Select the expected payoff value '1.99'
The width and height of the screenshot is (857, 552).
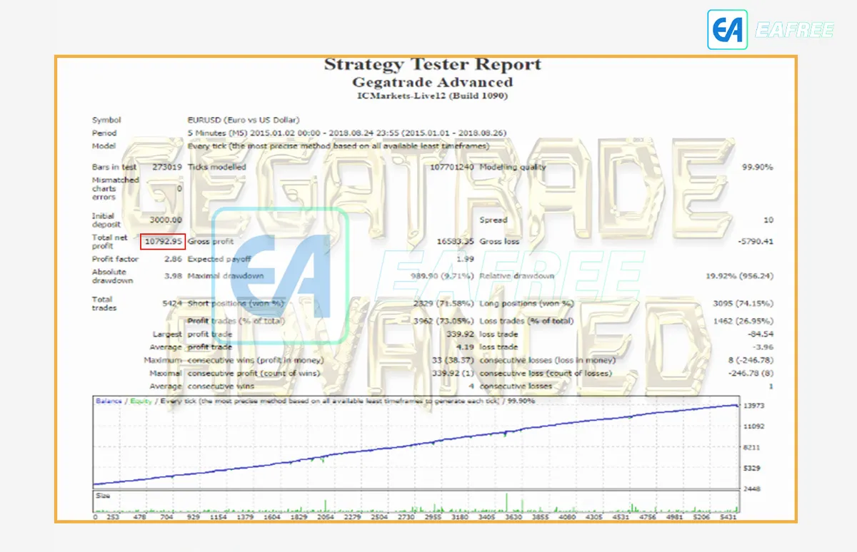pos(466,259)
